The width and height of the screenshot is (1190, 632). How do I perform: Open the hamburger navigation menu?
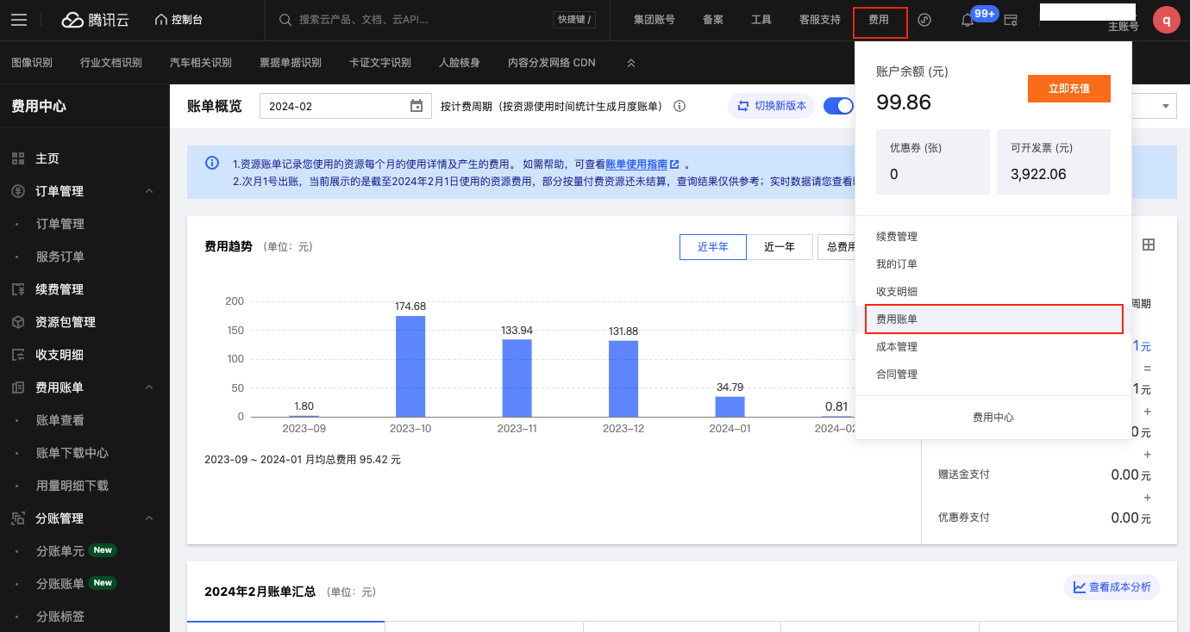pyautogui.click(x=19, y=20)
